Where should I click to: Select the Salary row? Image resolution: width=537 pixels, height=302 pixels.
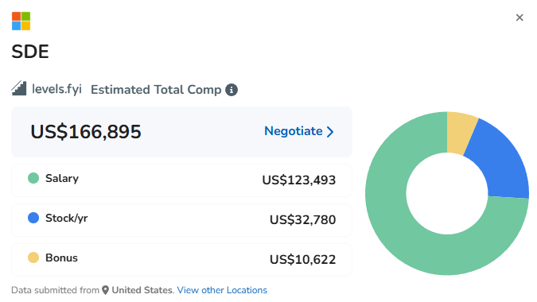point(181,180)
